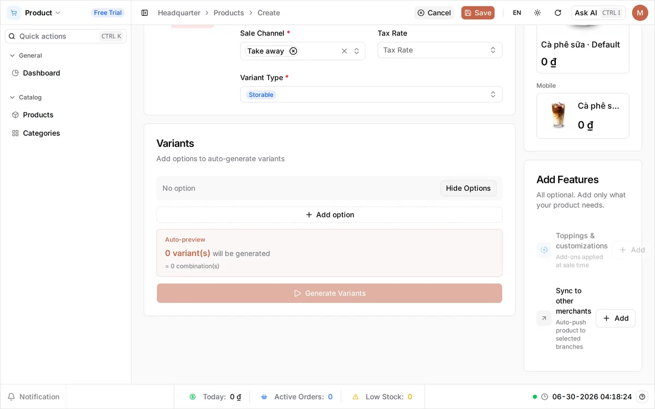The height and width of the screenshot is (409, 655).
Task: Open Products in sidebar
Action: [x=38, y=115]
